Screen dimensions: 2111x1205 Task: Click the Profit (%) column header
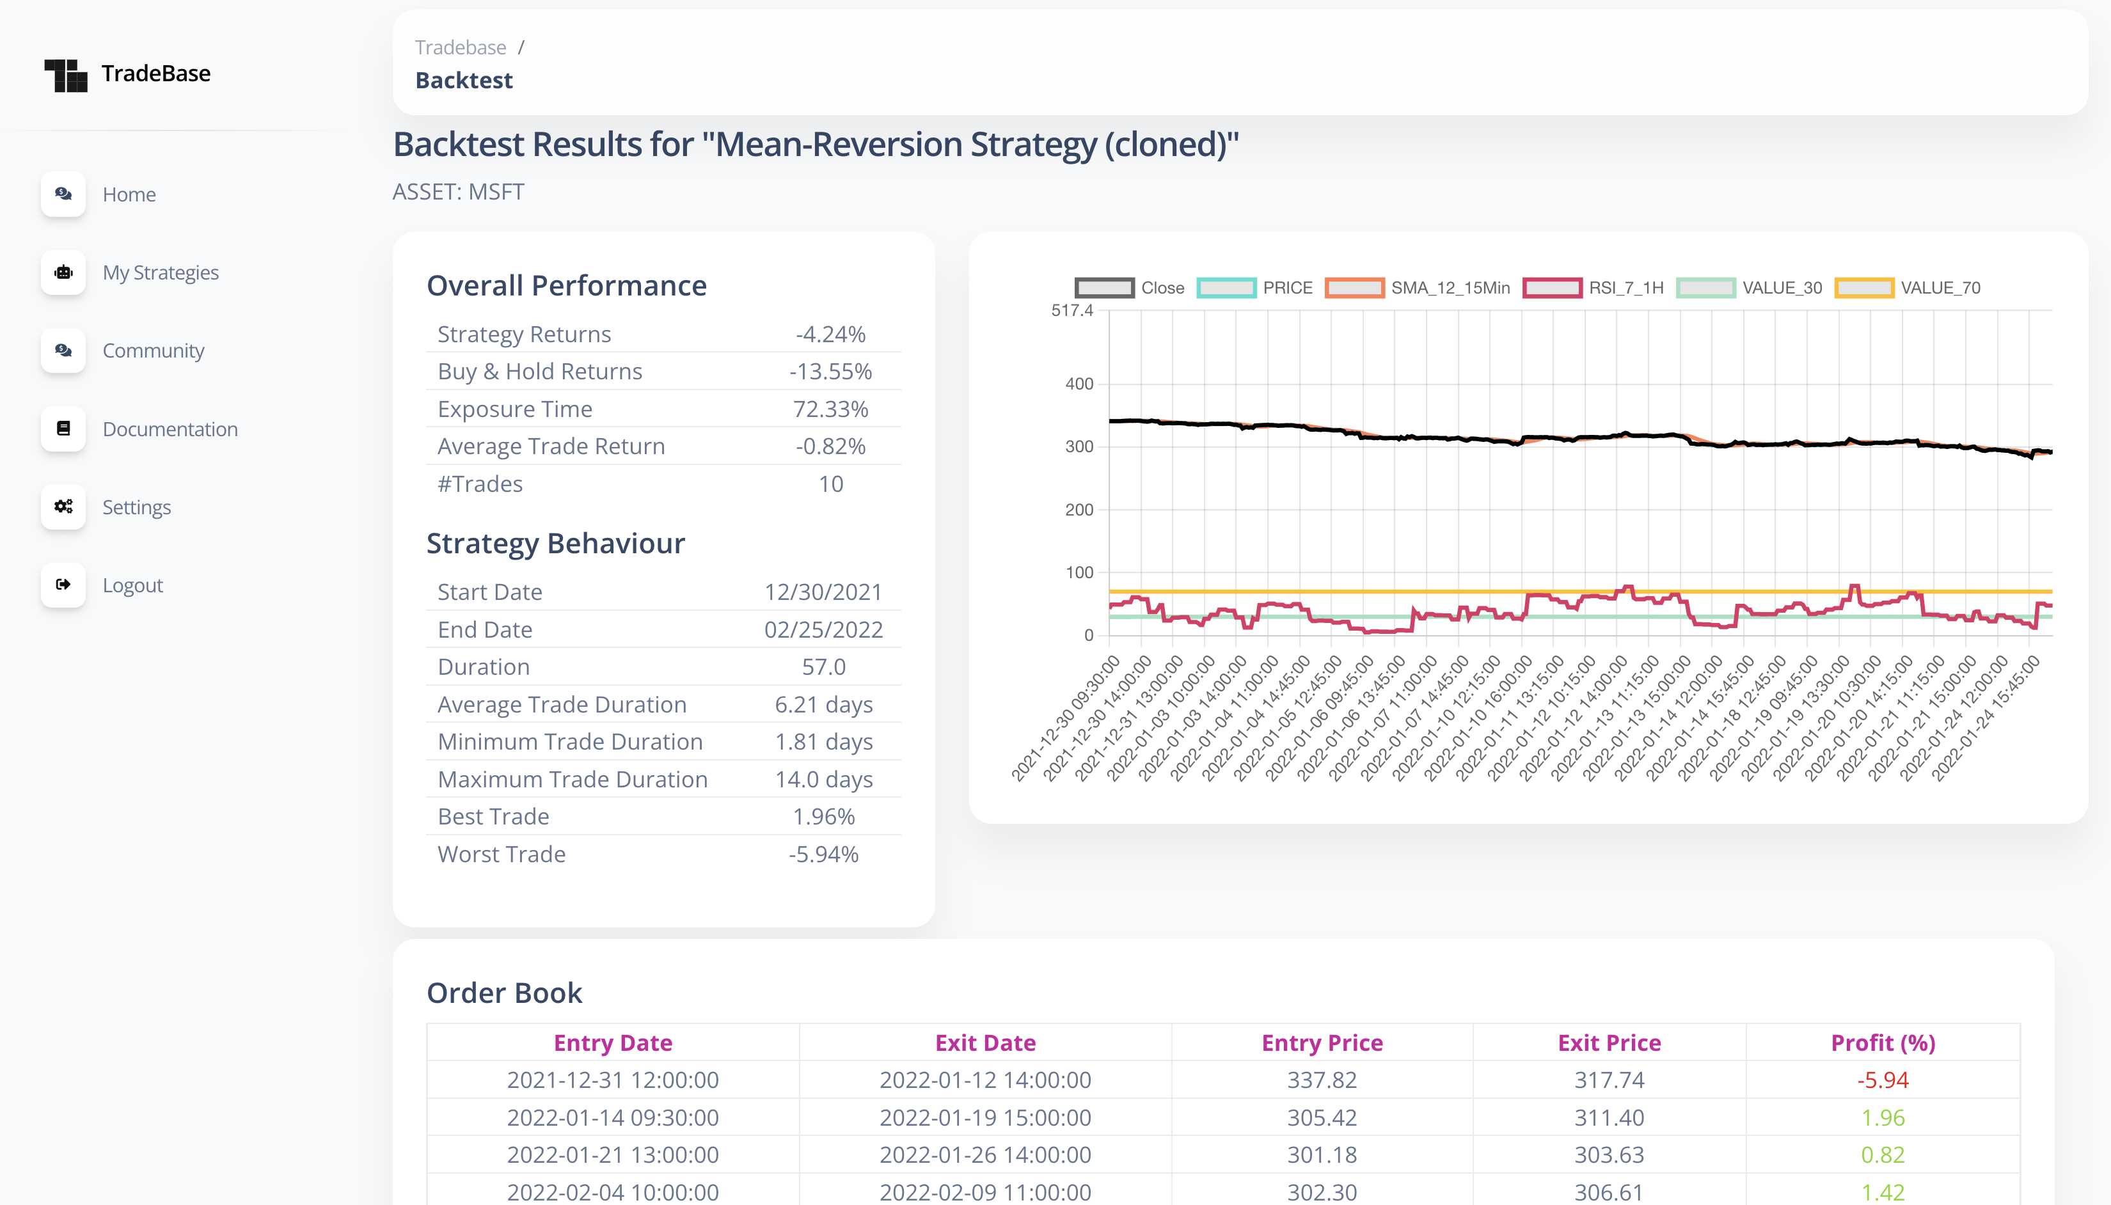1883,1043
